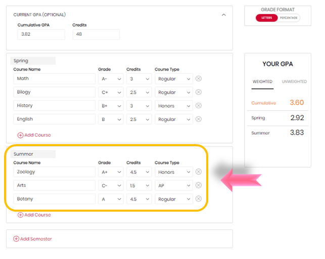This screenshot has width=325, height=259.
Task: Add a course to Spring semester
Action: coord(34,135)
